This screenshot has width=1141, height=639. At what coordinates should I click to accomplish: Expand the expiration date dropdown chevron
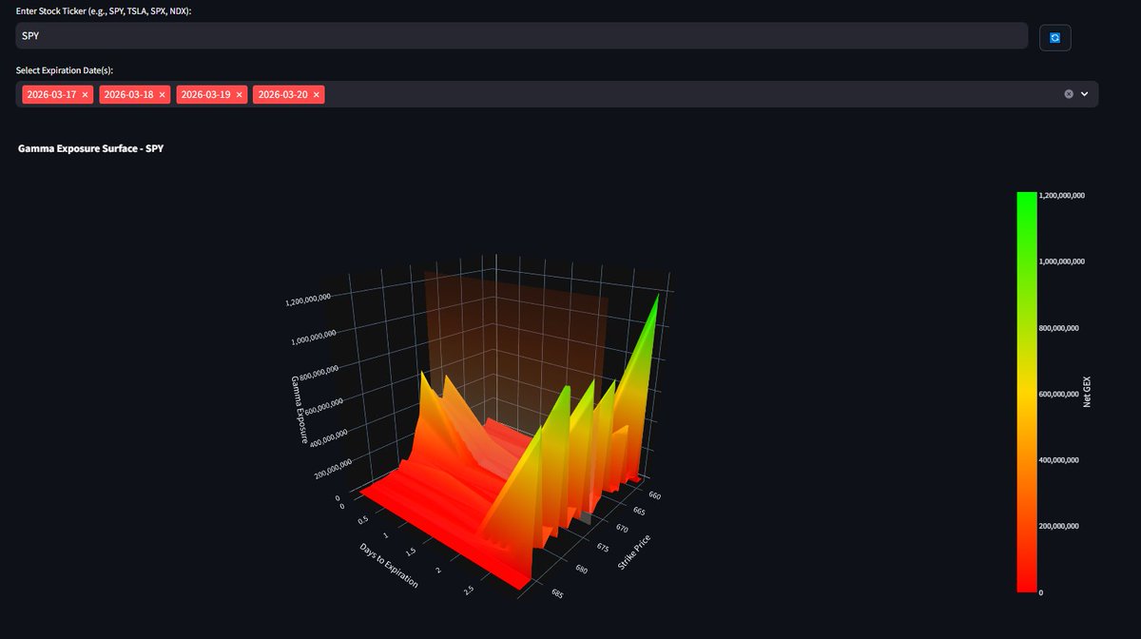(1084, 94)
